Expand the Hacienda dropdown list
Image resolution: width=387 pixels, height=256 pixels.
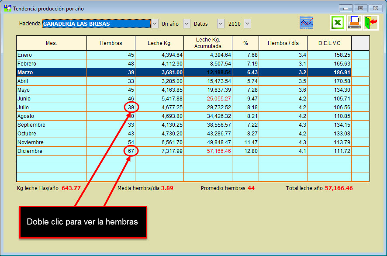[155, 24]
